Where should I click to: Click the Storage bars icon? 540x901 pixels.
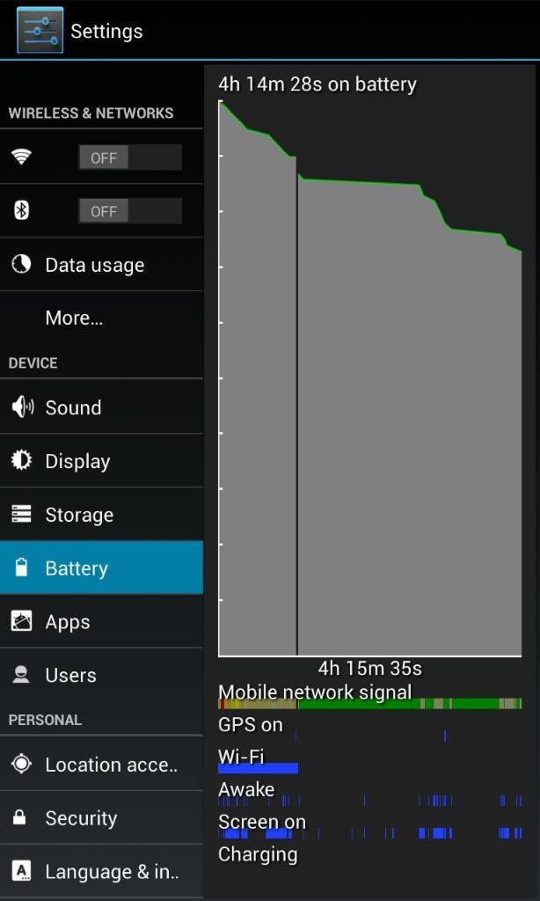tap(21, 514)
